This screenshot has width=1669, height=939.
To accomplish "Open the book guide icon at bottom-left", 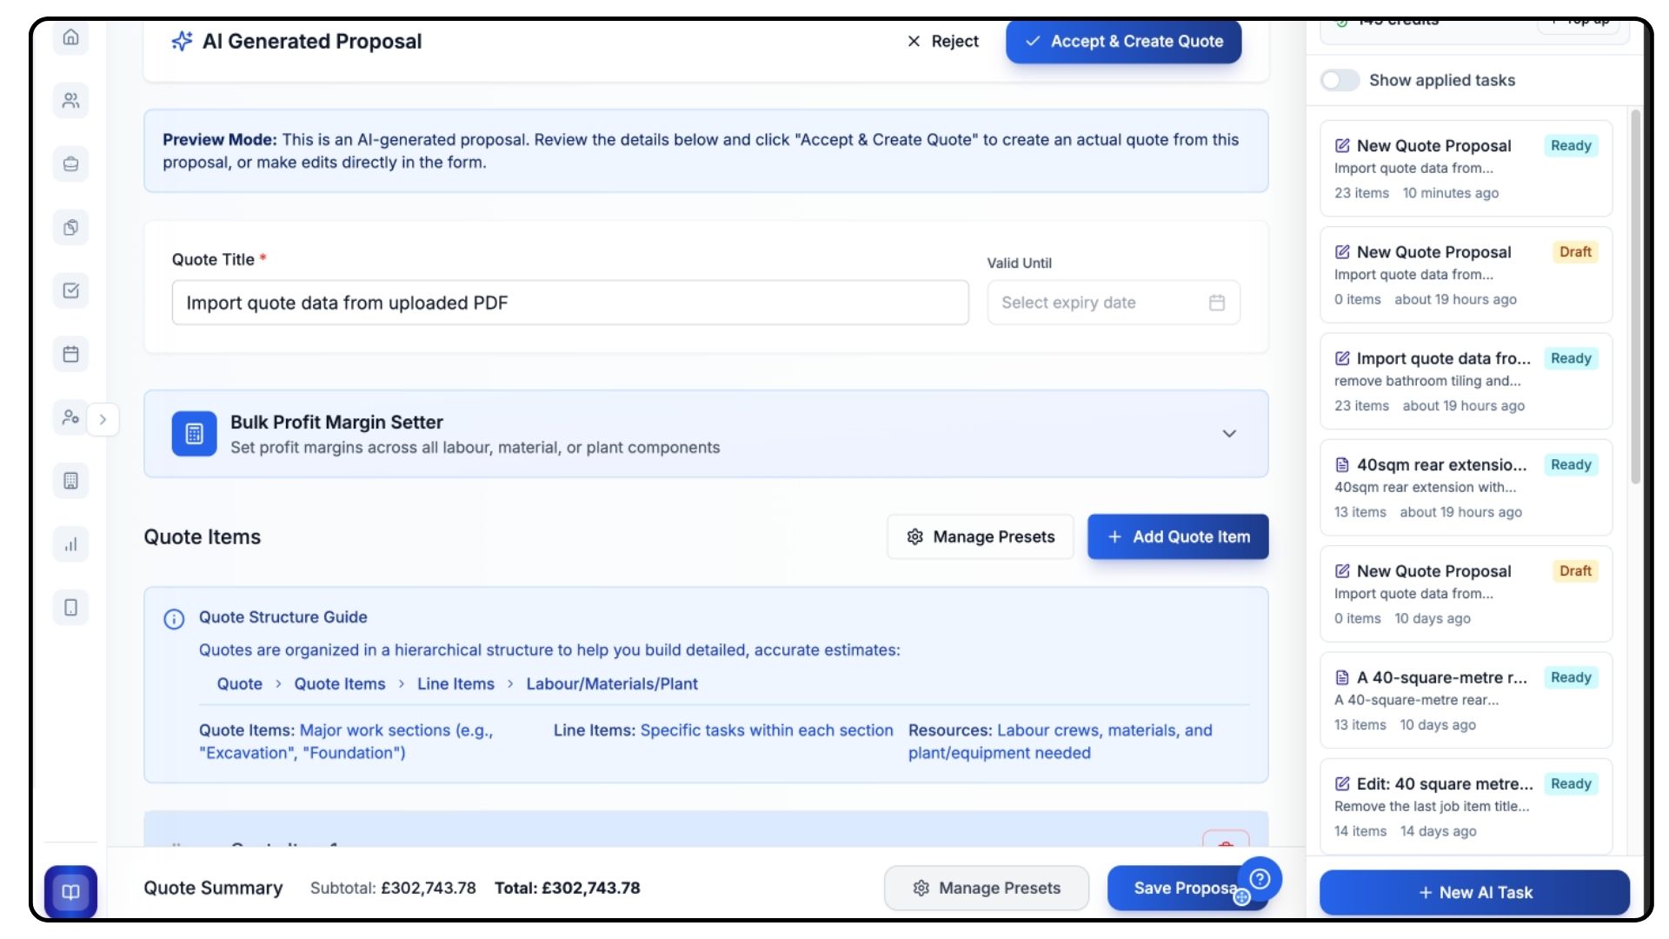I will (71, 892).
